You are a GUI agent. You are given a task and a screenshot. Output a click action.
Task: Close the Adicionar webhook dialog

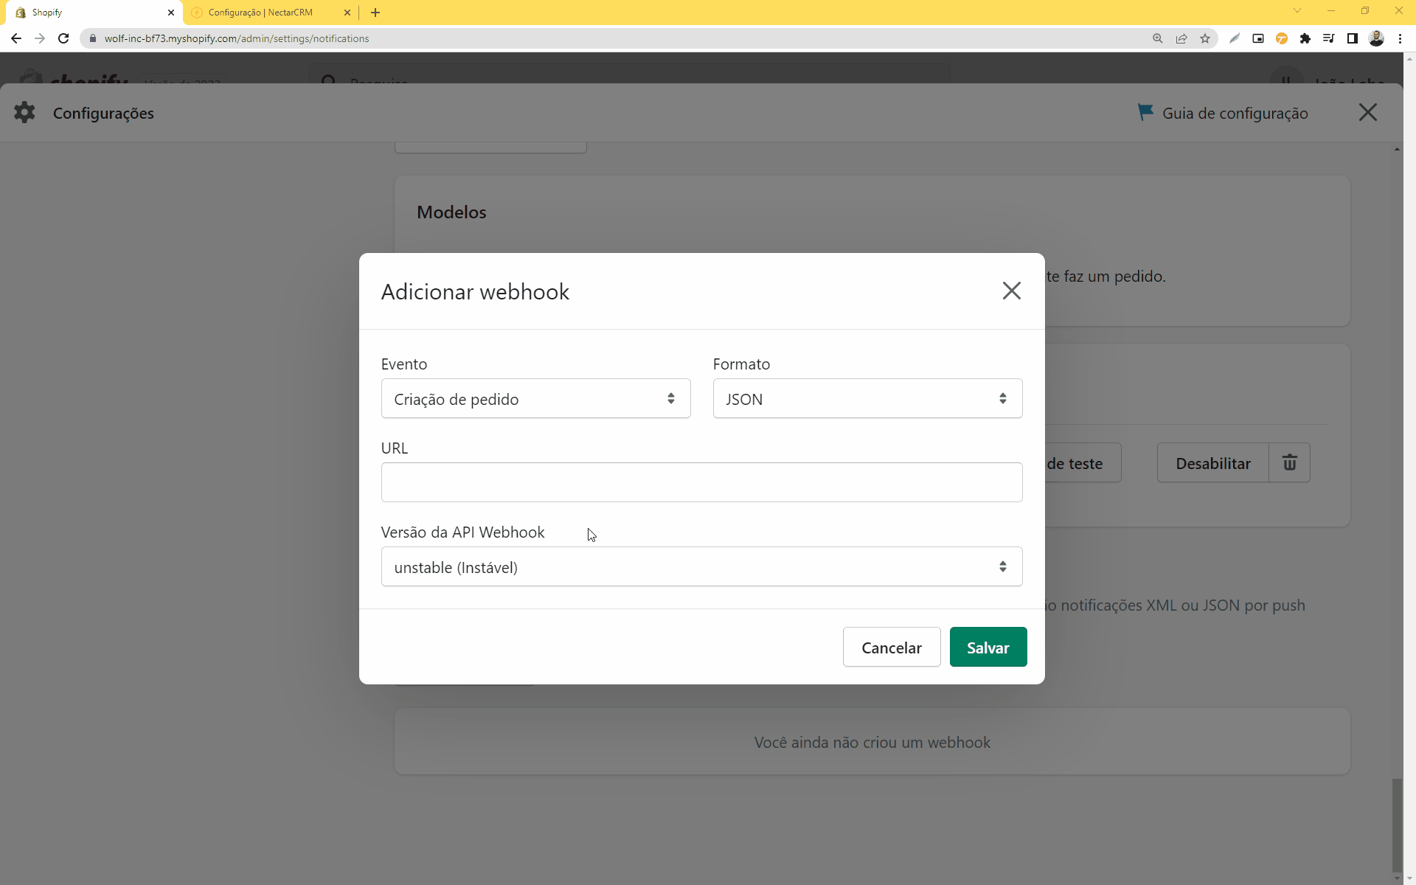click(x=1011, y=291)
